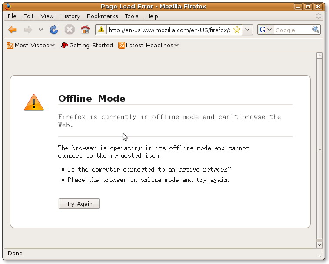The height and width of the screenshot is (264, 329).
Task: Open the Getting Started bookmark
Action: pos(87,45)
